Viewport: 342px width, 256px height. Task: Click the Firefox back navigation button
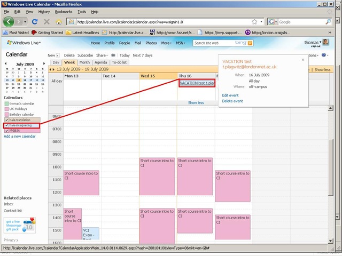coord(9,22)
